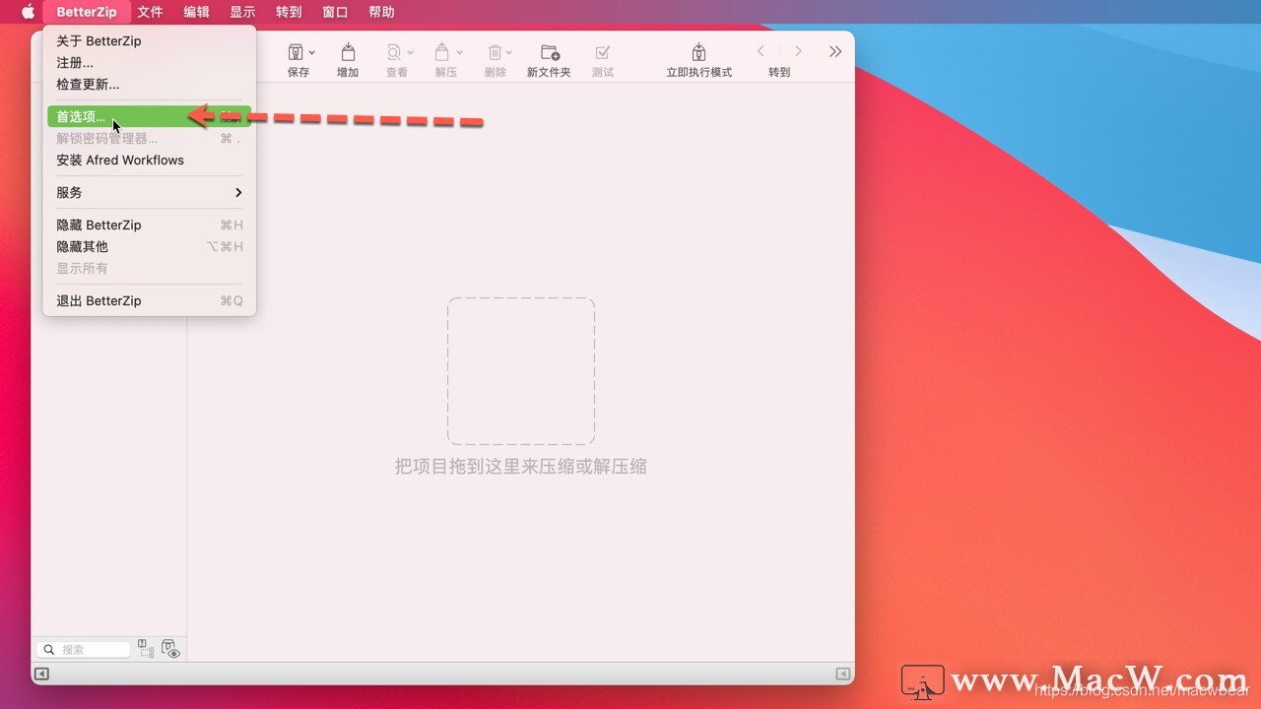Toggle right panel with the right status bar arrow
1261x709 pixels.
tap(843, 674)
